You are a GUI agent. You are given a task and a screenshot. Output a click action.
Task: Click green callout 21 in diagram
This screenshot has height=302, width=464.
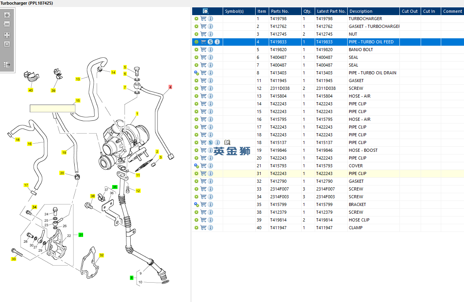[x=81, y=235]
